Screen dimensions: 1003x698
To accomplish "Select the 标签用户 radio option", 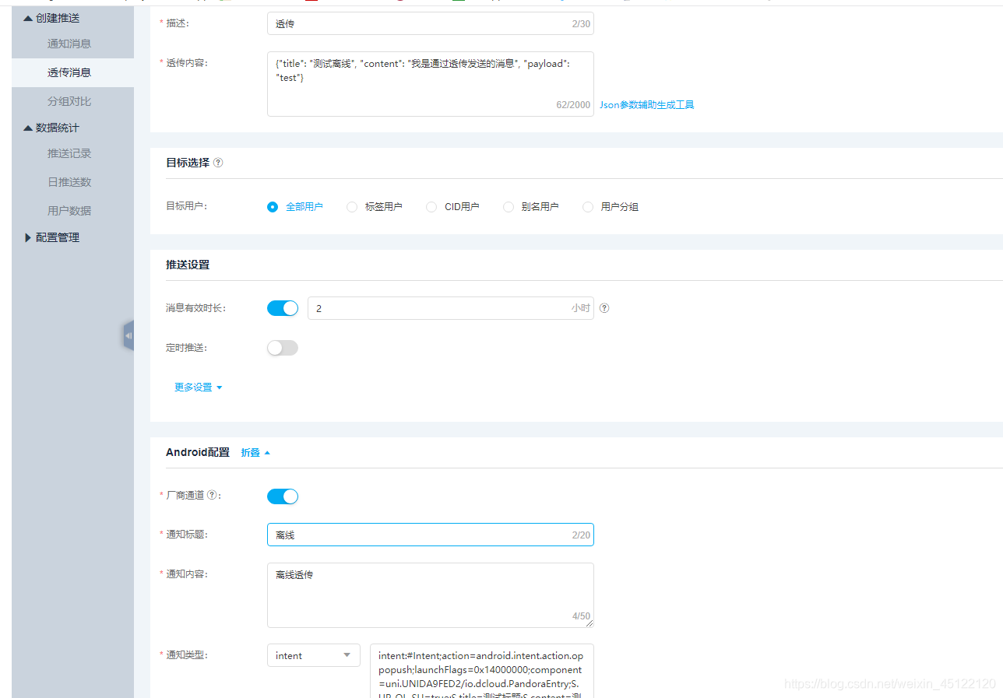I will pos(352,206).
